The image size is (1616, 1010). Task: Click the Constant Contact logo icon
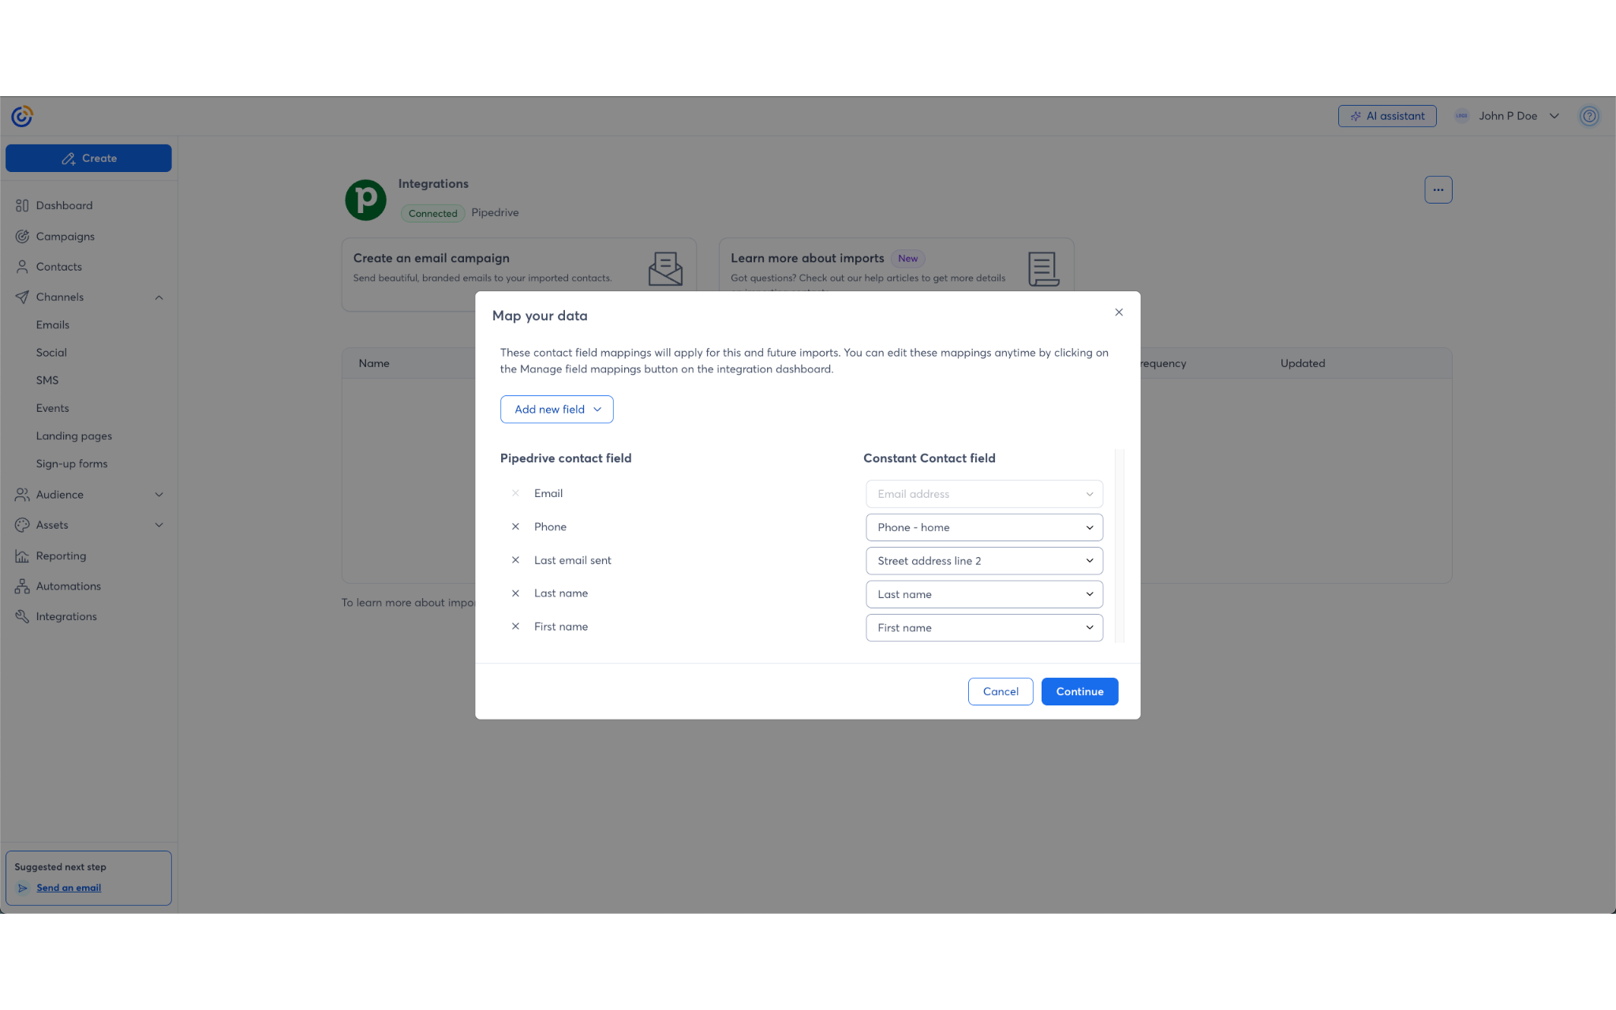pos(22,117)
